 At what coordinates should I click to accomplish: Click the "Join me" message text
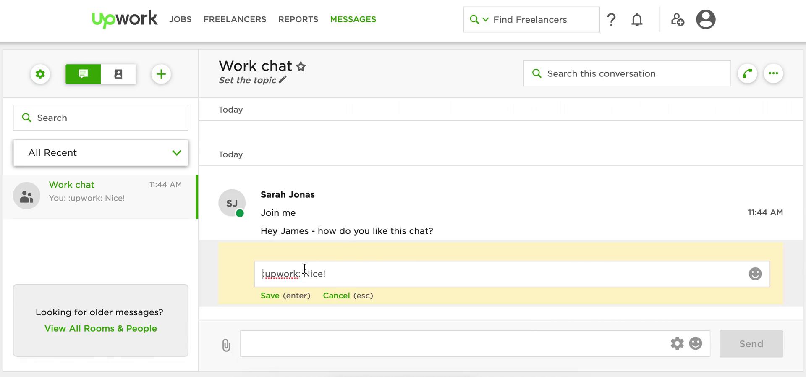(x=278, y=213)
